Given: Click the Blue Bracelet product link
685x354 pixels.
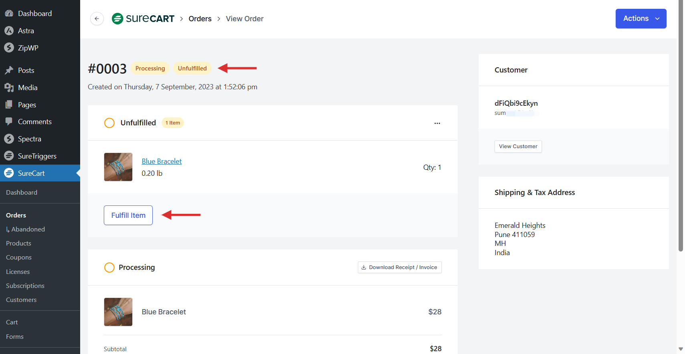Looking at the screenshot, I should coord(162,161).
